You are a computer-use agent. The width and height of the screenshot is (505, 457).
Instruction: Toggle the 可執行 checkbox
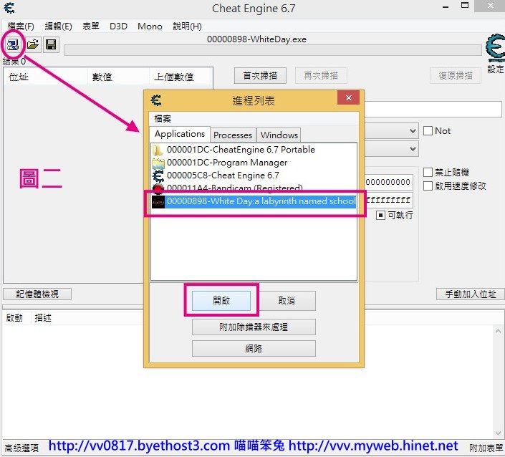(380, 215)
